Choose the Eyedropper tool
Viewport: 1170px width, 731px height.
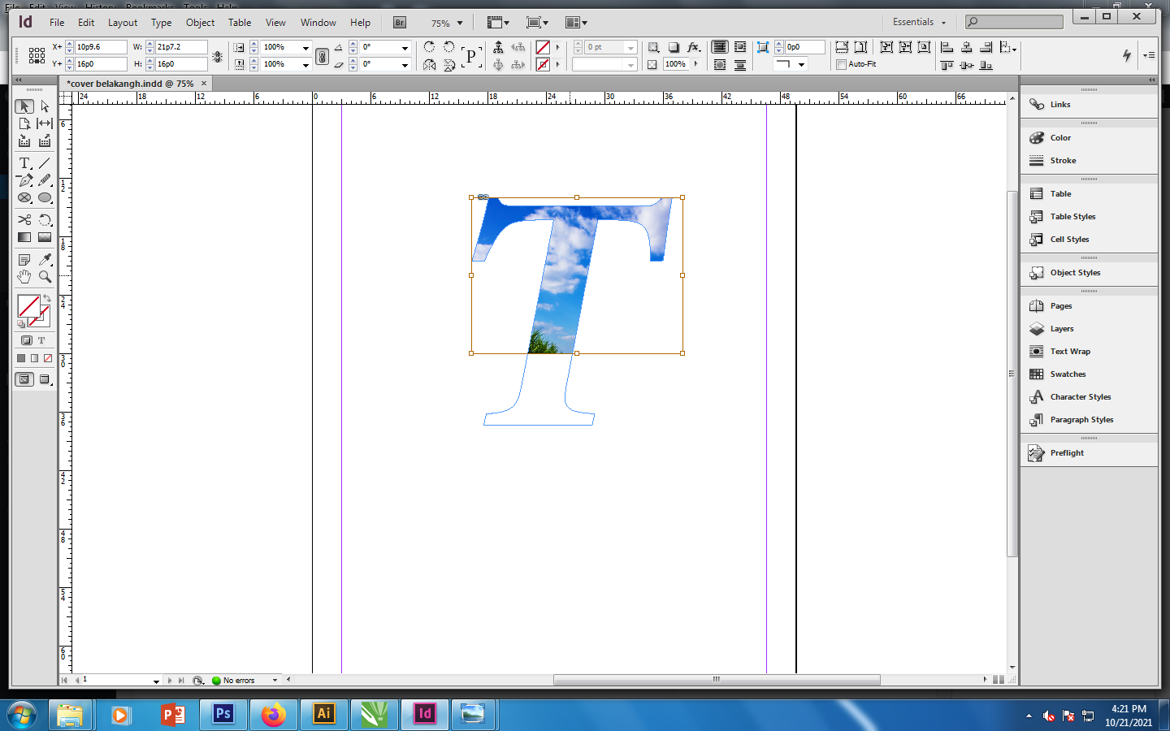tap(45, 260)
